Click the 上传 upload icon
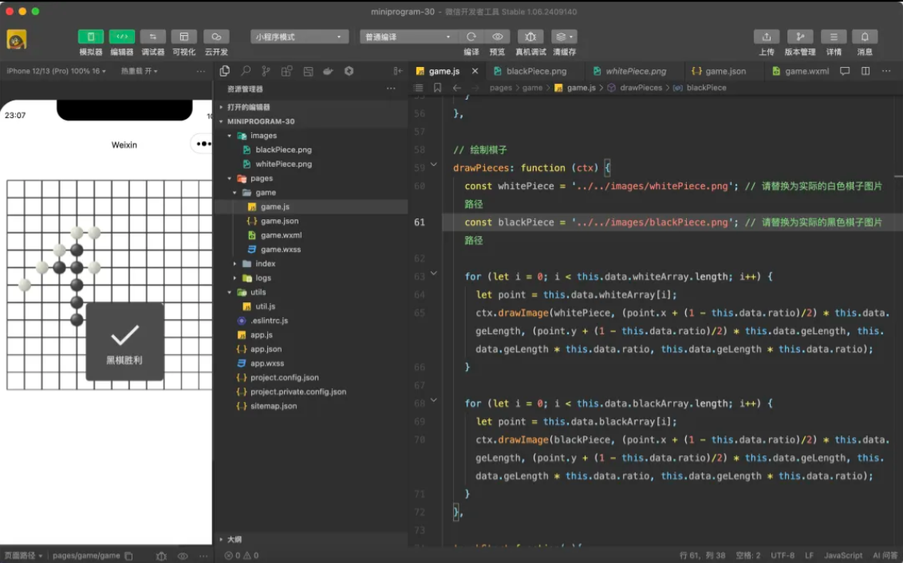This screenshot has height=563, width=903. click(x=766, y=37)
